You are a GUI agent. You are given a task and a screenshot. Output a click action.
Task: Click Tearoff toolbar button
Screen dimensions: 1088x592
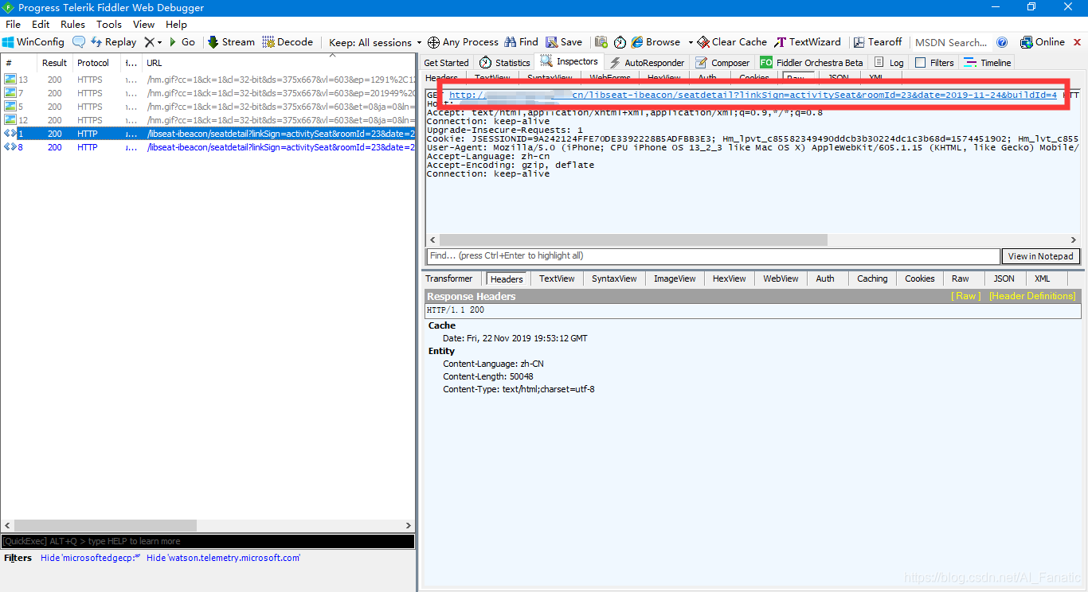[878, 42]
